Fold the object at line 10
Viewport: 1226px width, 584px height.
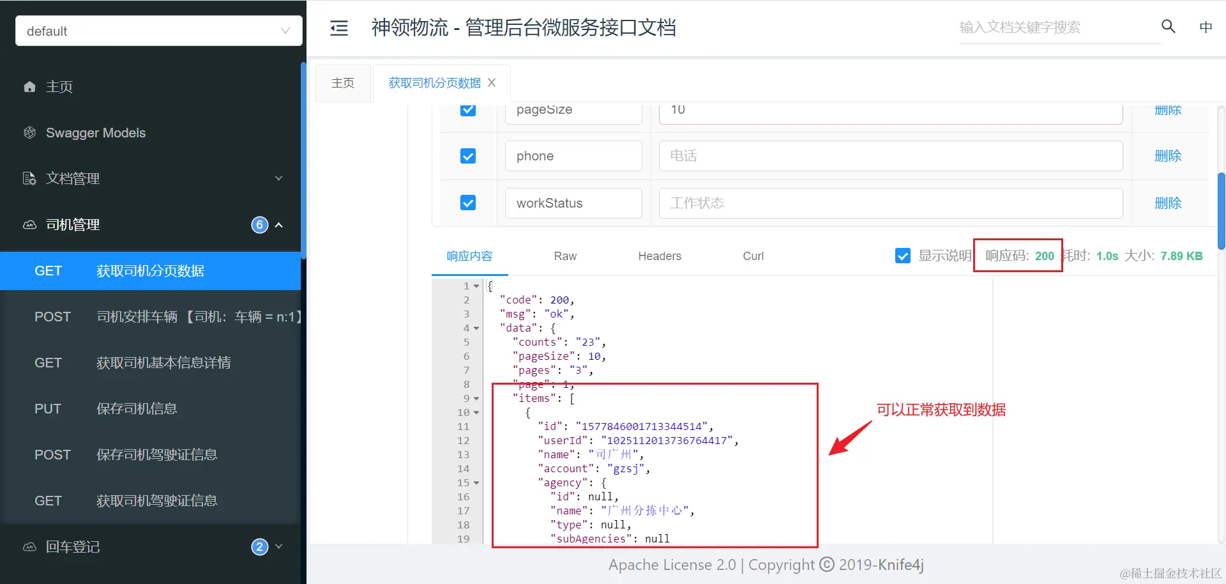point(476,413)
